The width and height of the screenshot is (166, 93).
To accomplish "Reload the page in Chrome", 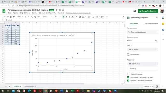I will (x=9, y=6).
